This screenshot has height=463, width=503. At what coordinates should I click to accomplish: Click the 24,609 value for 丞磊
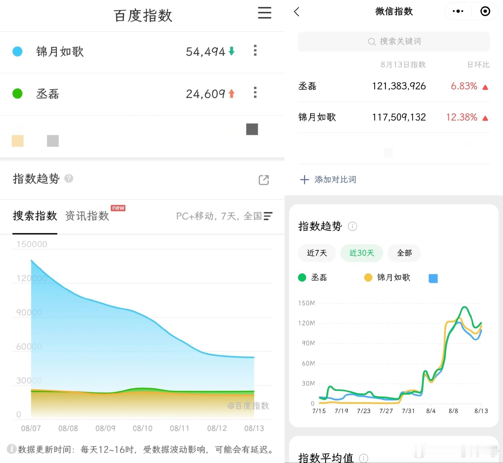pos(205,94)
